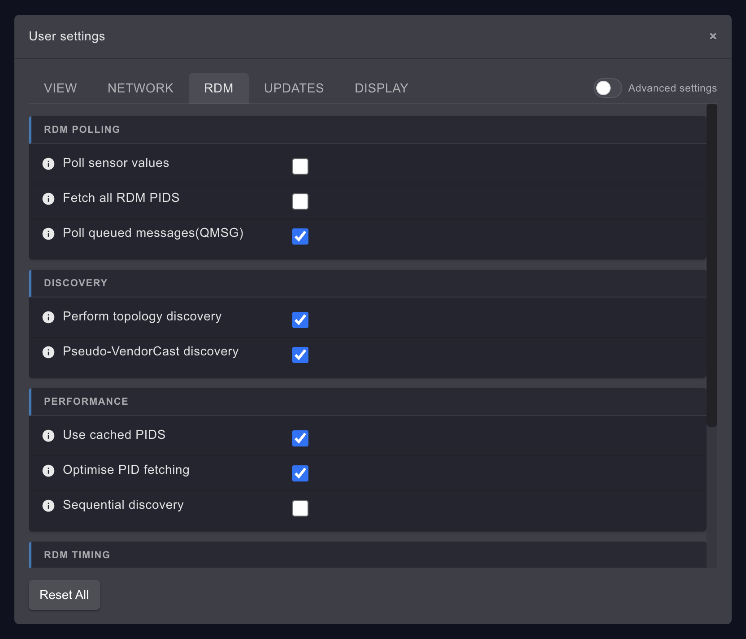Click info icon beside Poll queued messages
The image size is (746, 639).
point(48,234)
